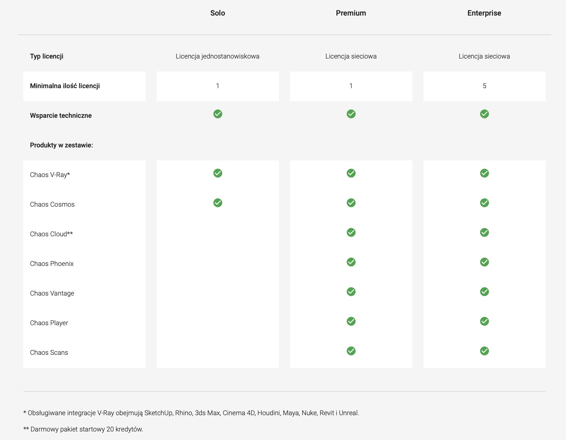This screenshot has width=566, height=440.
Task: Click Solo checkmark for Chaos V-Ray
Action: pos(218,173)
